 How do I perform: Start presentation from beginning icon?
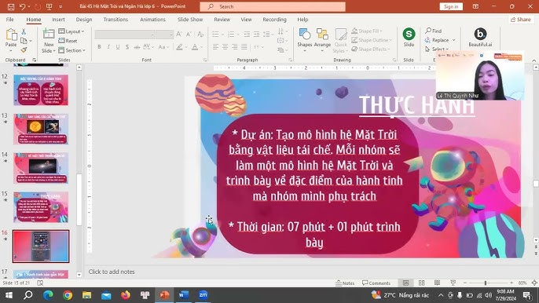click(49, 6)
